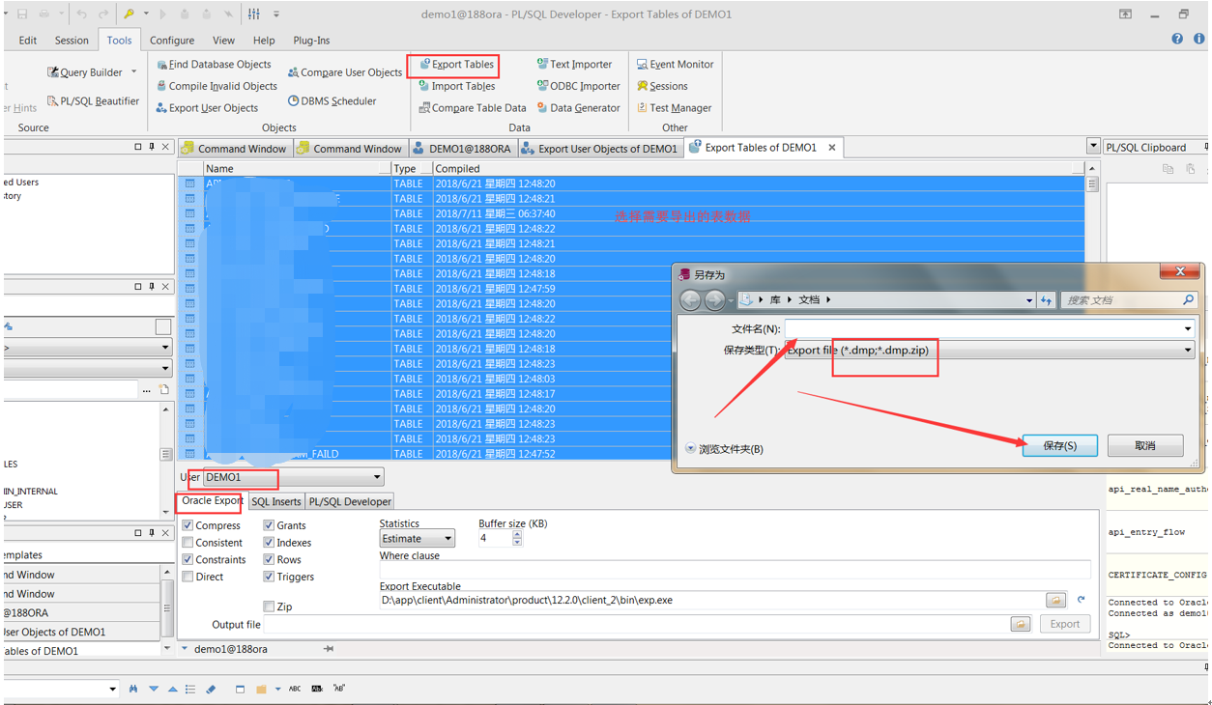Screen dimensions: 1212x705
Task: Open the Import Tables tool
Action: [457, 86]
